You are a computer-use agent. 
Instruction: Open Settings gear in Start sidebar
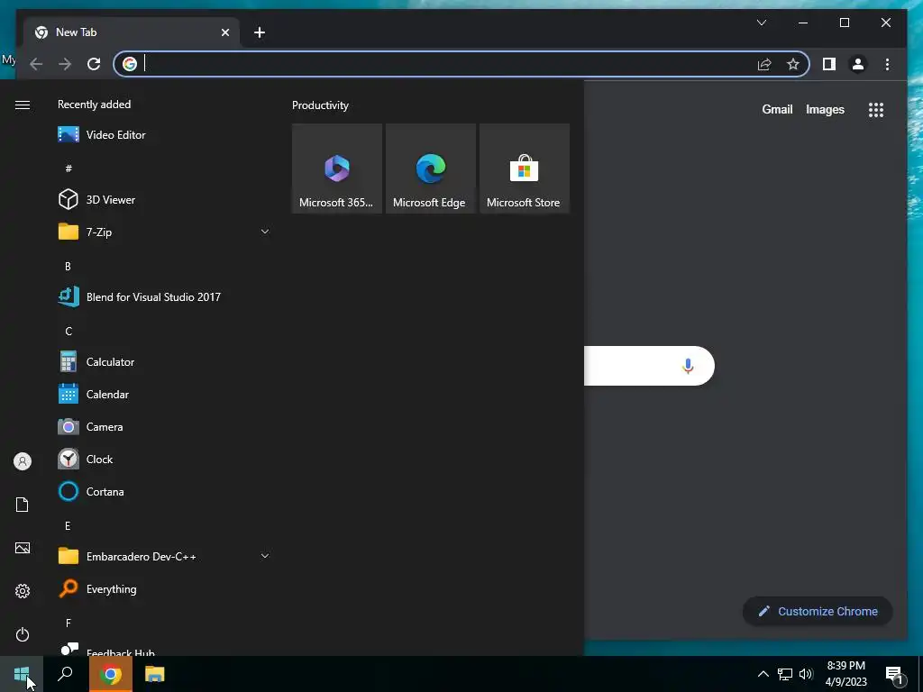[x=23, y=591]
